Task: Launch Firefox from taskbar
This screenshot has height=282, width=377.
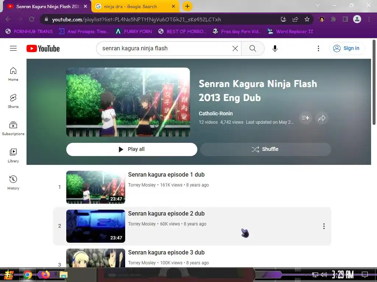Action: pyautogui.click(x=45, y=274)
